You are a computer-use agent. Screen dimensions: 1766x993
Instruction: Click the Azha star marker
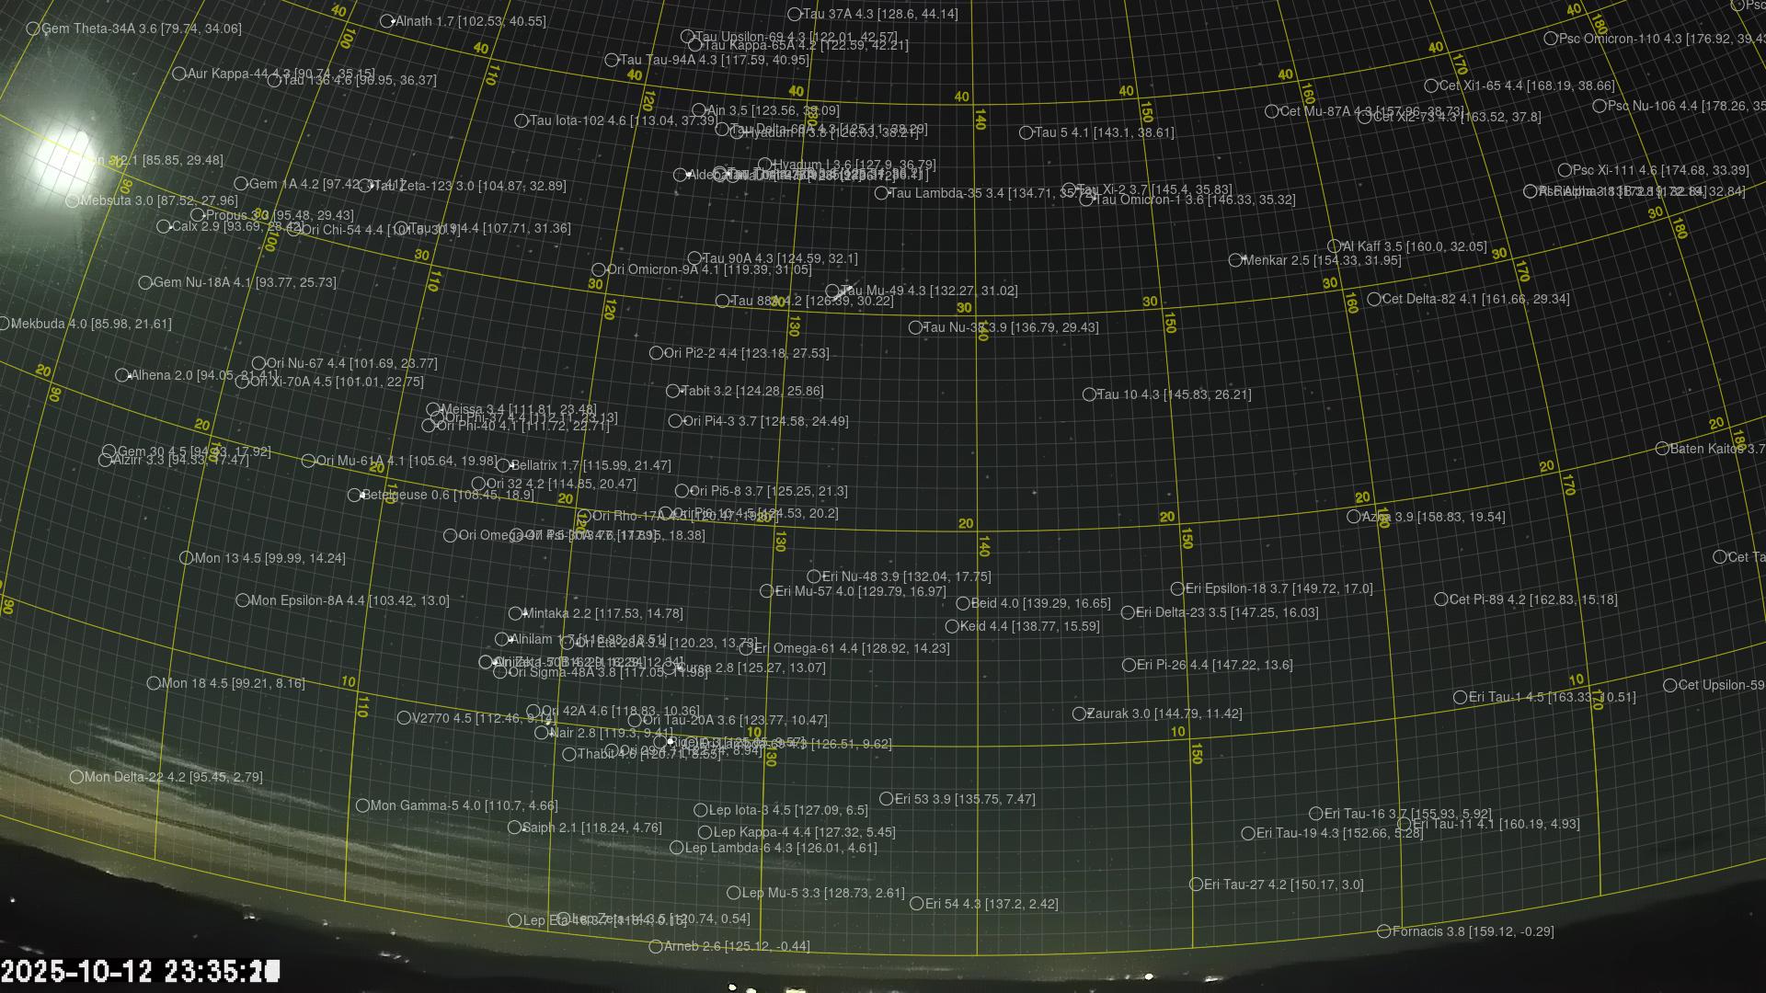pos(1353,518)
